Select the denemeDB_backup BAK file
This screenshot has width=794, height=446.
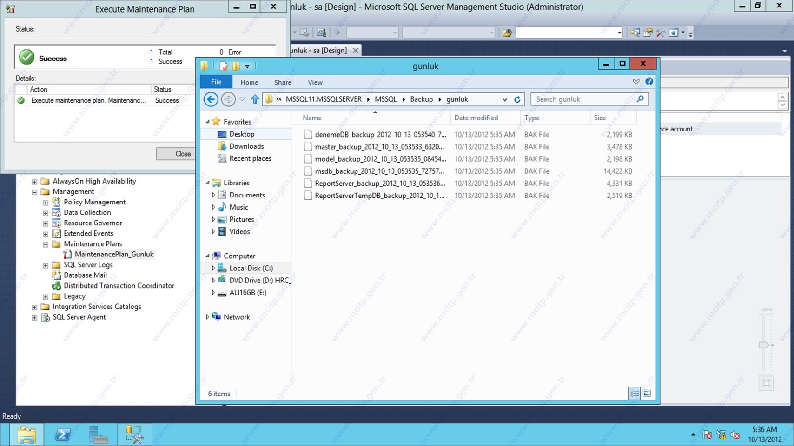point(380,134)
